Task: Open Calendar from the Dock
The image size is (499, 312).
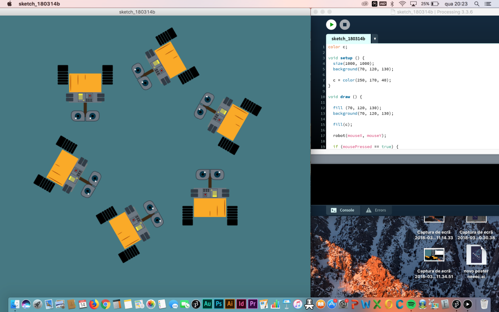Action: click(83, 304)
